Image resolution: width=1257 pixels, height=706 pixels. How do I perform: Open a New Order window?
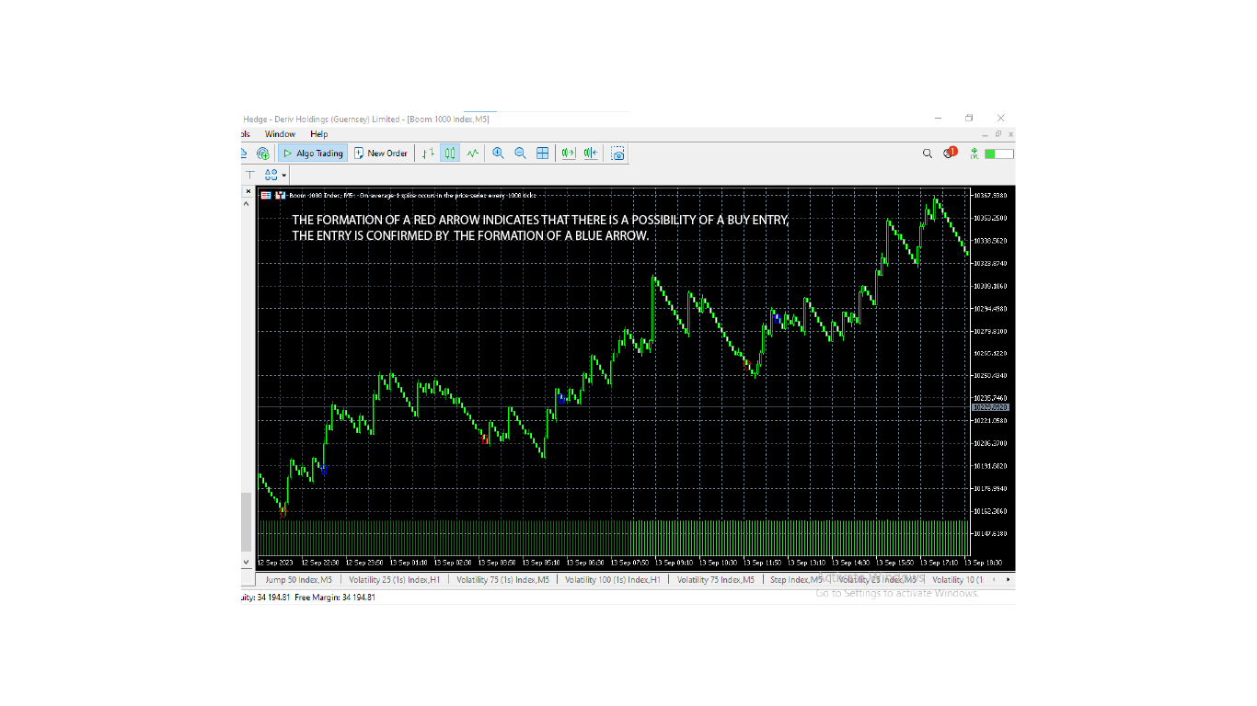pos(381,153)
